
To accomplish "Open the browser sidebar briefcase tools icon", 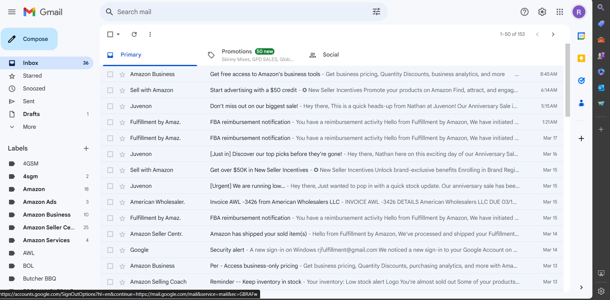I will [601, 40].
